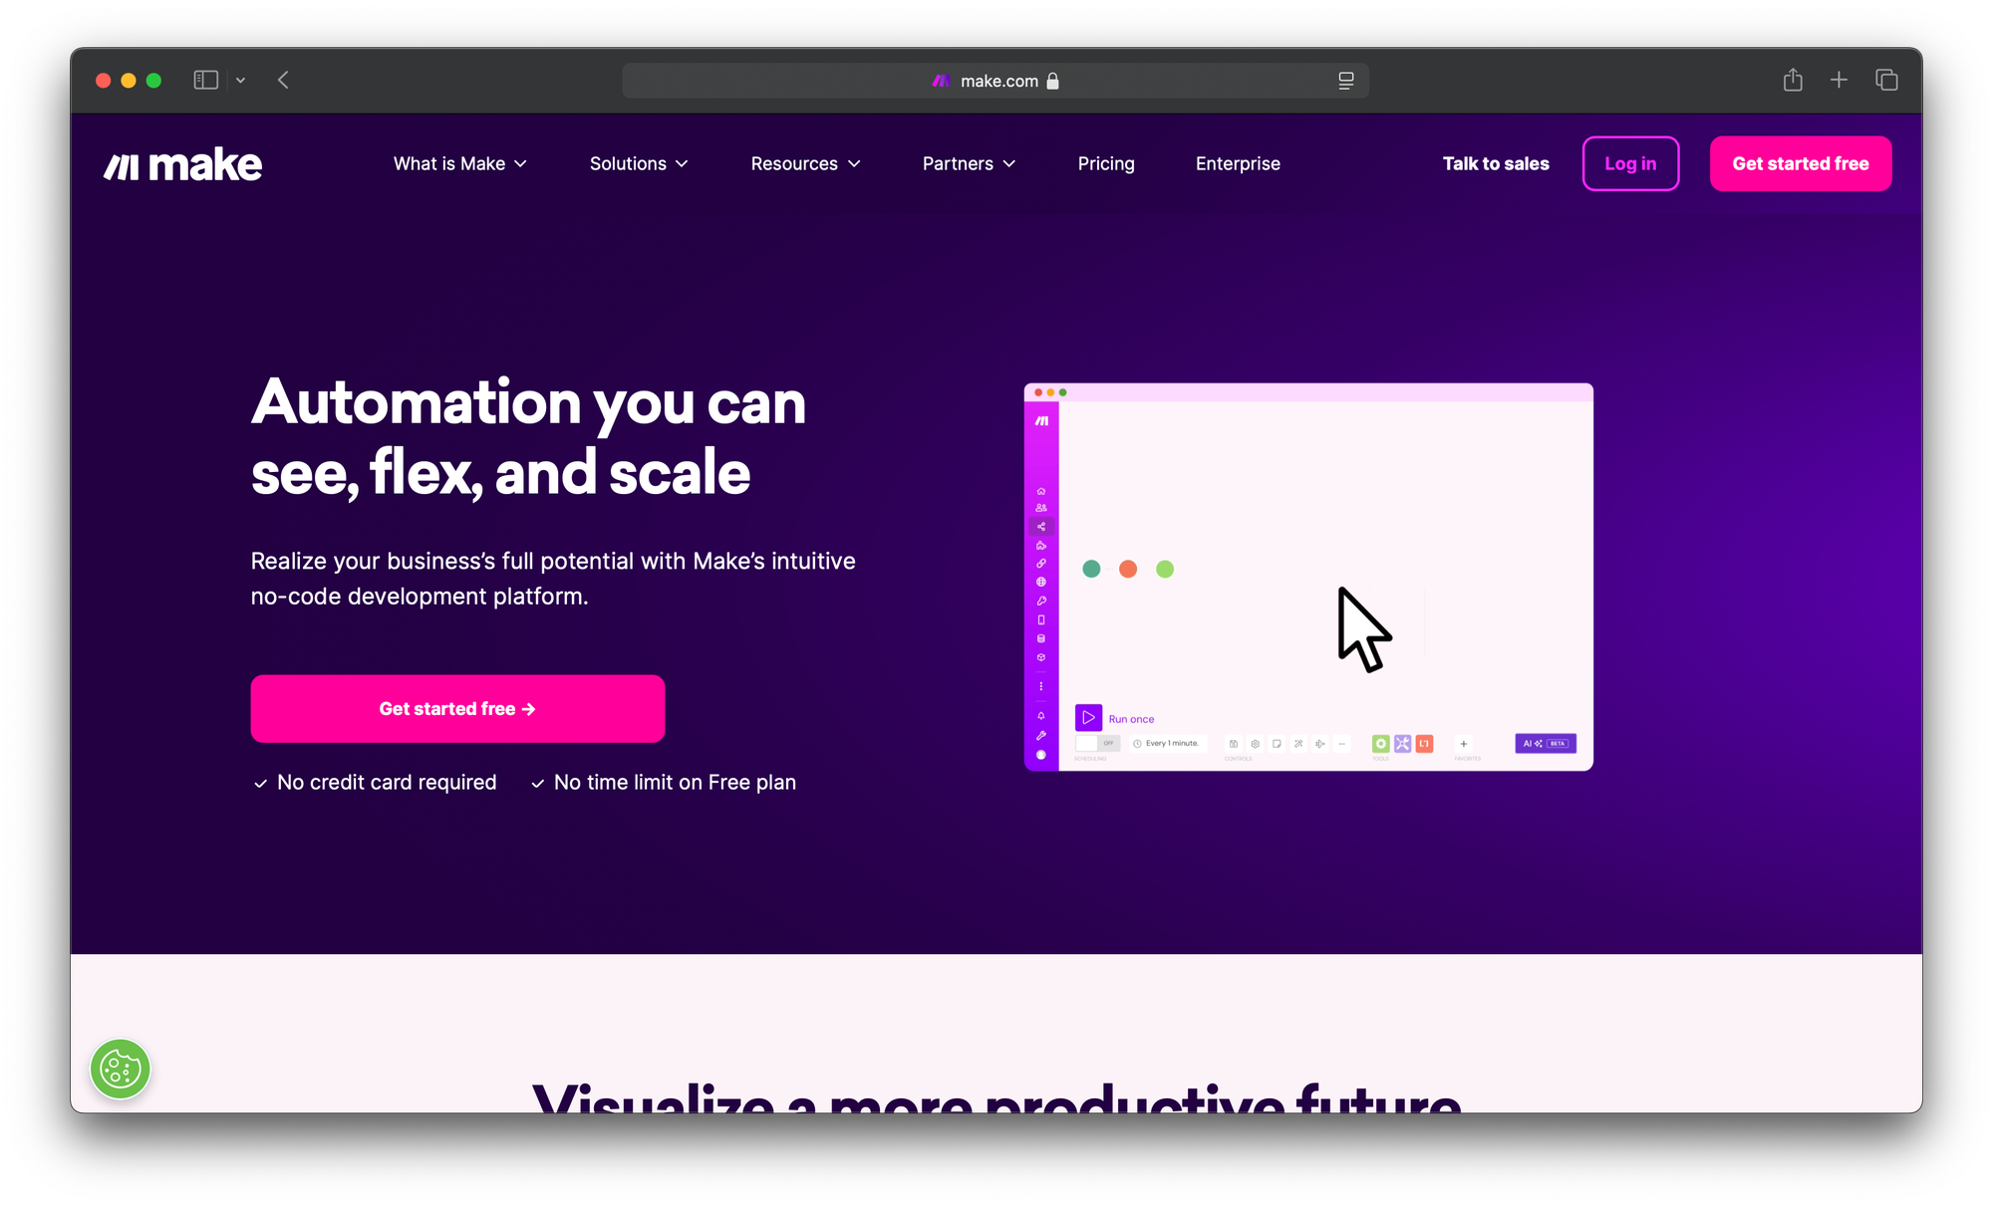This screenshot has width=1993, height=1206.
Task: Open the Enterprise page
Action: 1238,164
